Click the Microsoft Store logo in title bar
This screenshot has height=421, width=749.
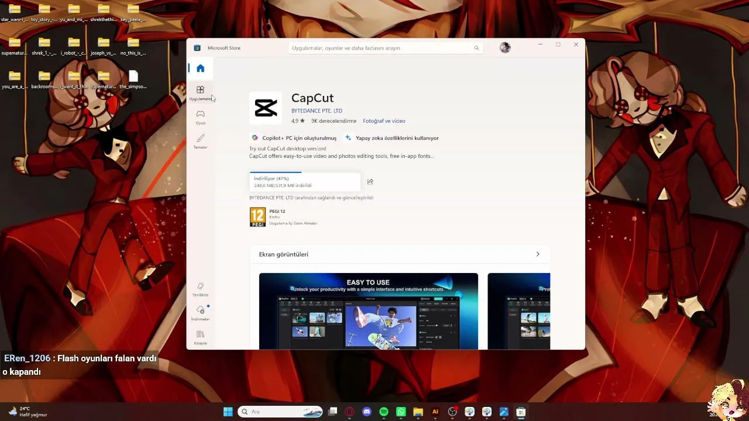tap(197, 48)
